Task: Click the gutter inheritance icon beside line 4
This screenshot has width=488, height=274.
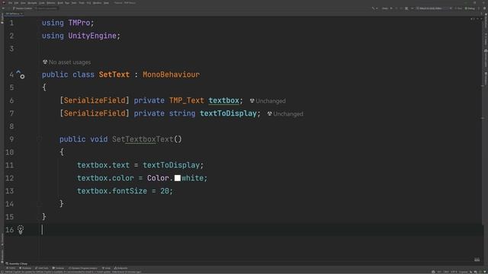Action: [x=21, y=75]
